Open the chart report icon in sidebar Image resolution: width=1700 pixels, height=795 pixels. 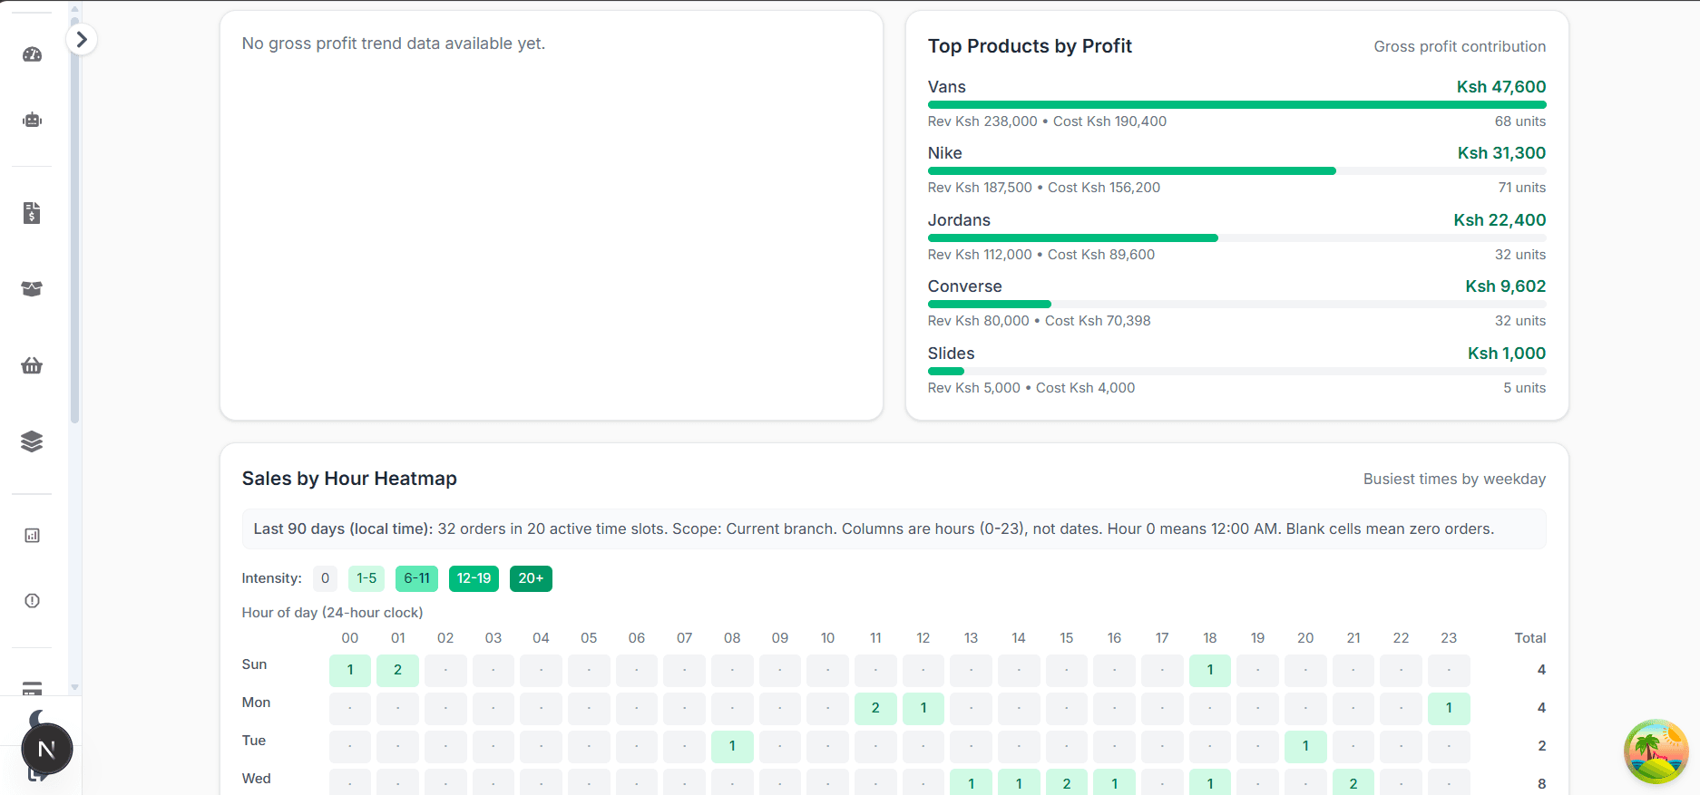pyautogui.click(x=32, y=536)
